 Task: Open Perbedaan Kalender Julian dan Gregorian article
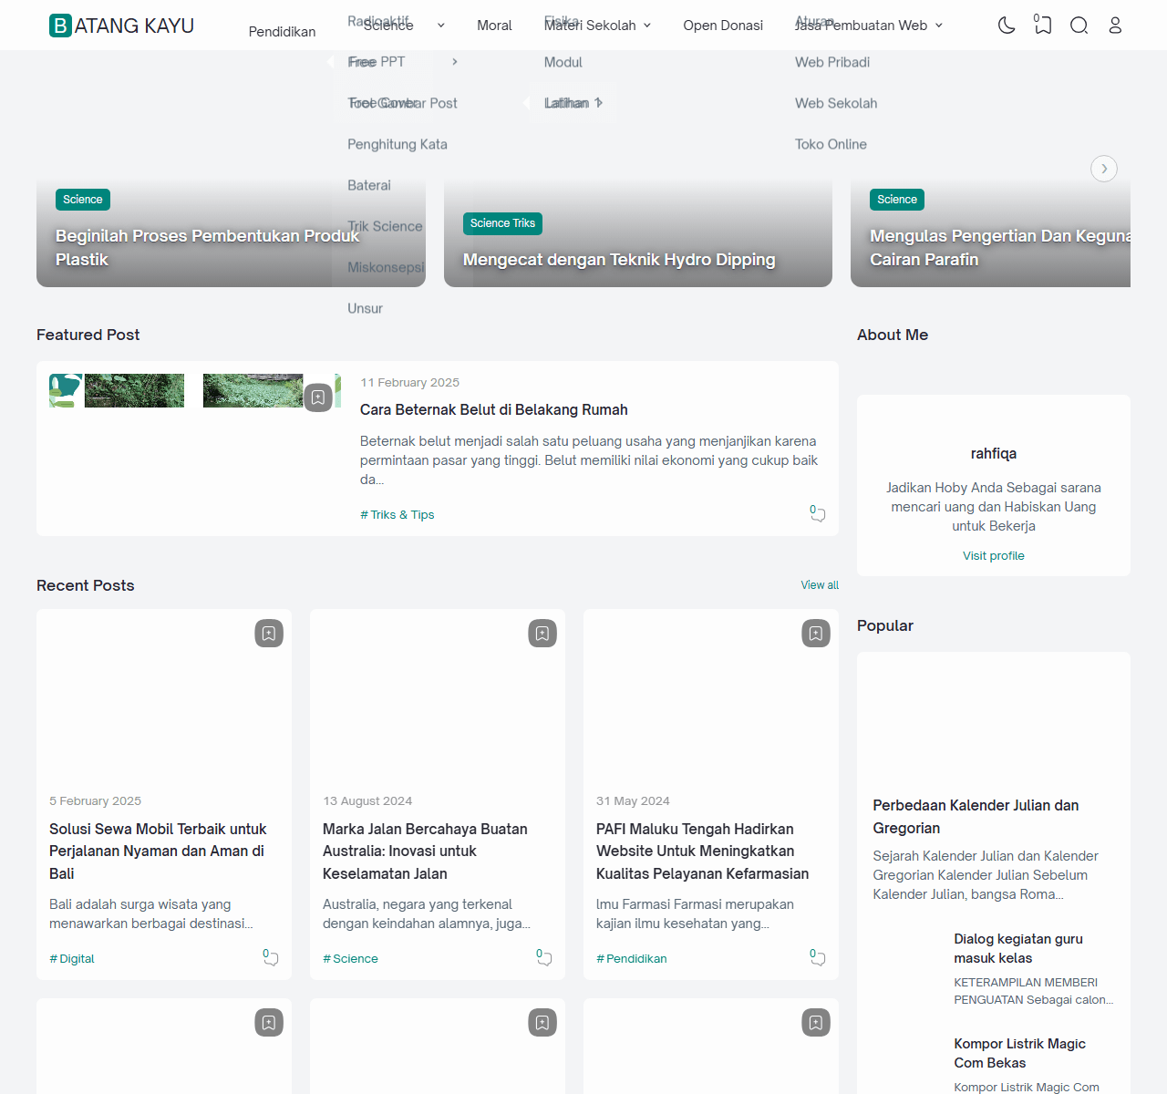pos(976,816)
